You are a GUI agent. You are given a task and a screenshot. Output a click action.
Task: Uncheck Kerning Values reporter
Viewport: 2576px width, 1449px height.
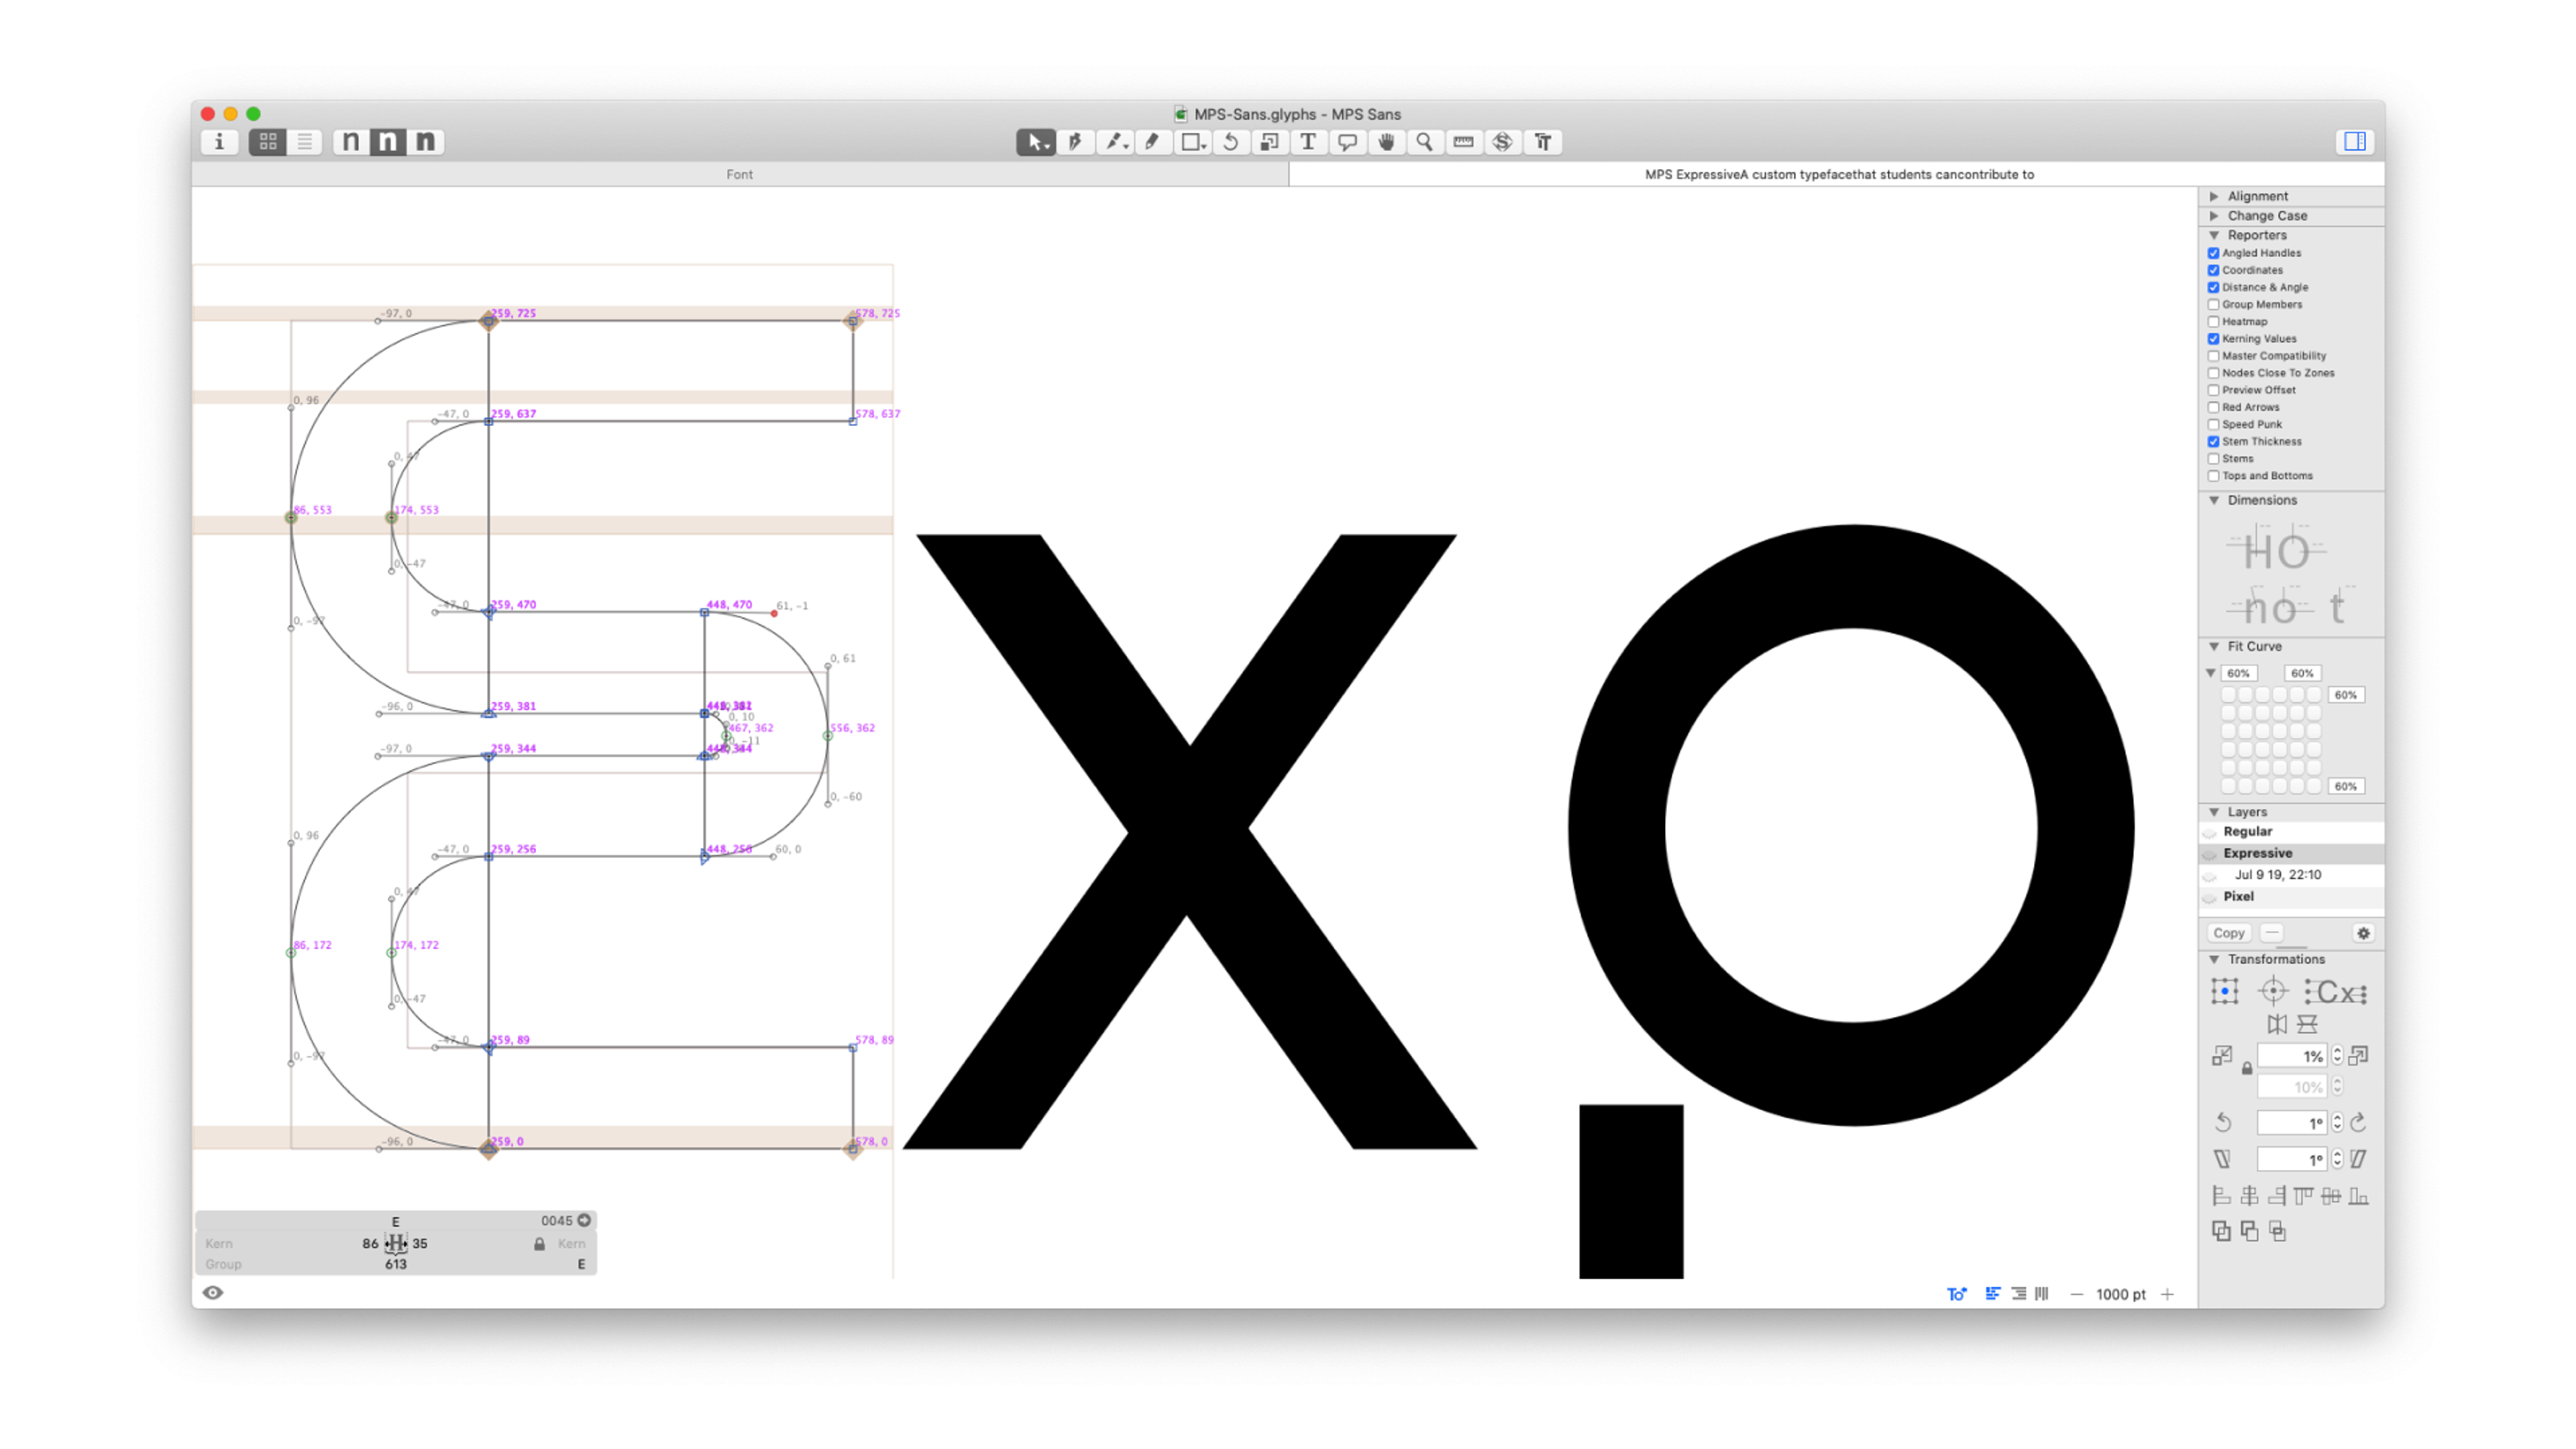[2214, 338]
